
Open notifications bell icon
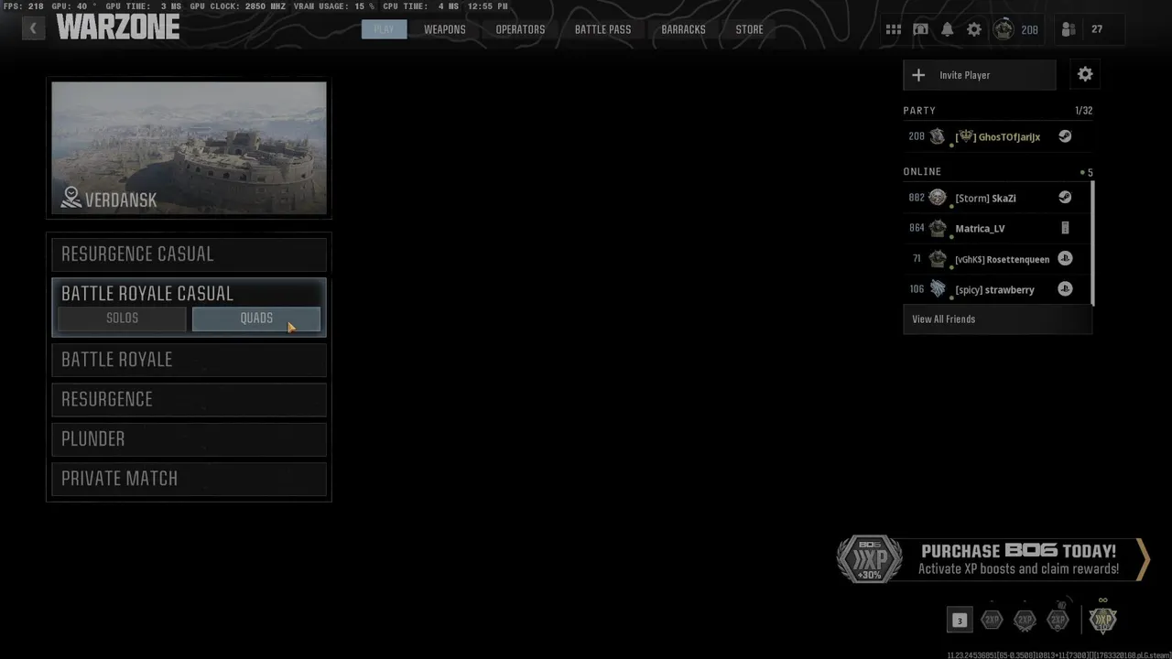point(947,29)
